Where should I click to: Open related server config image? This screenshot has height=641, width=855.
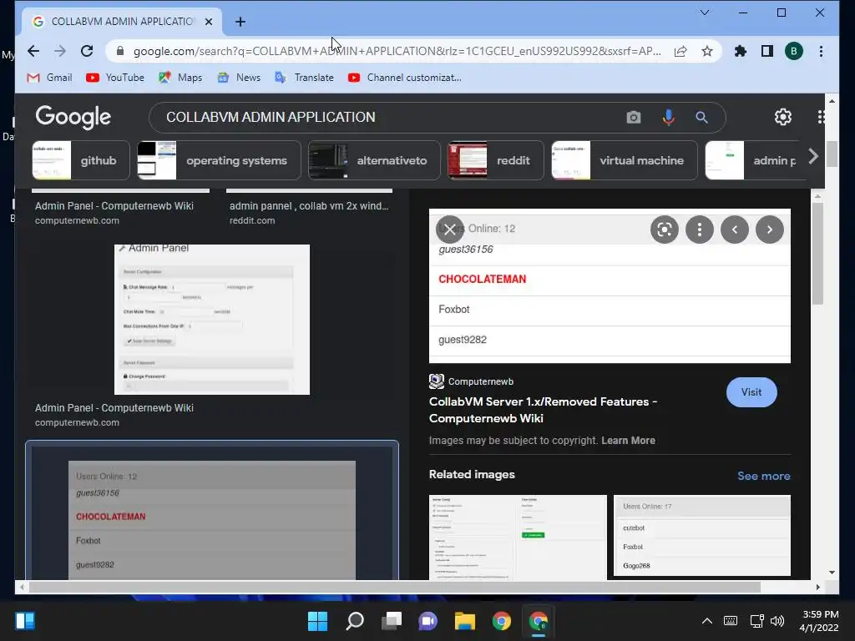click(x=518, y=537)
